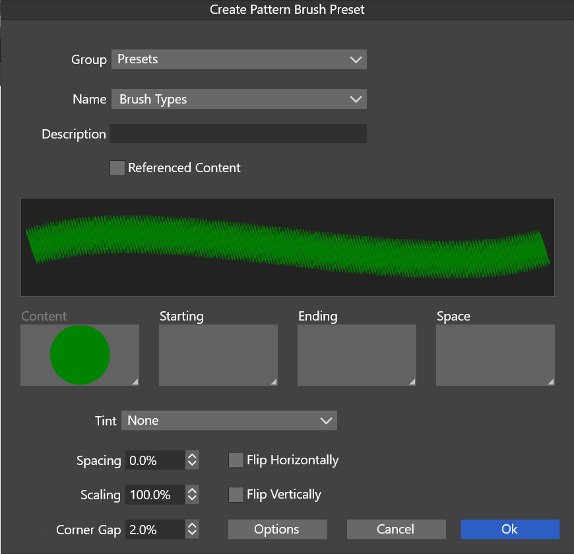Click the Scaling stepper arrows
Image resolution: width=574 pixels, height=554 pixels.
192,495
